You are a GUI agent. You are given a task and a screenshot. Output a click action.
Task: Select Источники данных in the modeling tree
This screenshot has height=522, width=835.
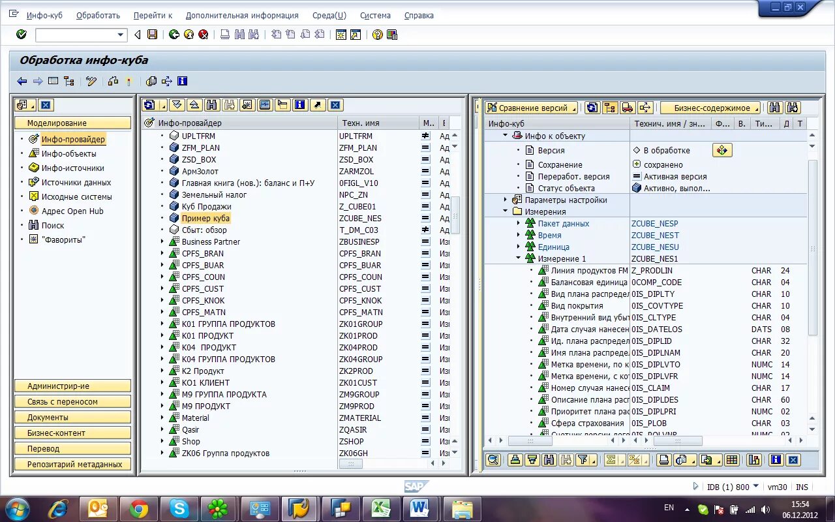coord(76,182)
